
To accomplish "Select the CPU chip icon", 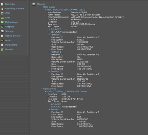I will [2, 13].
